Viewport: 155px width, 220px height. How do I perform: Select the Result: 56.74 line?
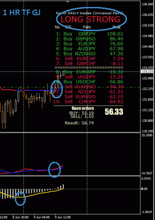(79, 123)
